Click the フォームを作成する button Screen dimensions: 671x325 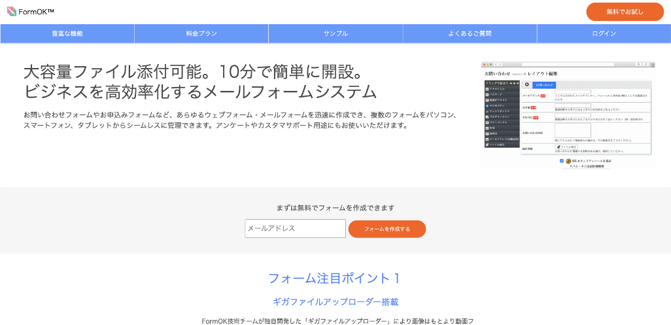(x=387, y=229)
